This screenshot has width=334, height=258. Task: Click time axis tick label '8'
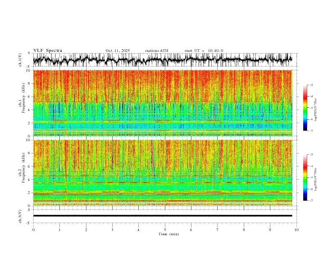tap(244, 230)
